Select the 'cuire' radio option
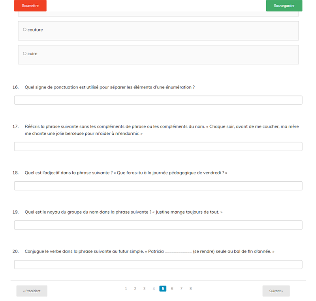This screenshot has width=316, height=301. pos(25,53)
